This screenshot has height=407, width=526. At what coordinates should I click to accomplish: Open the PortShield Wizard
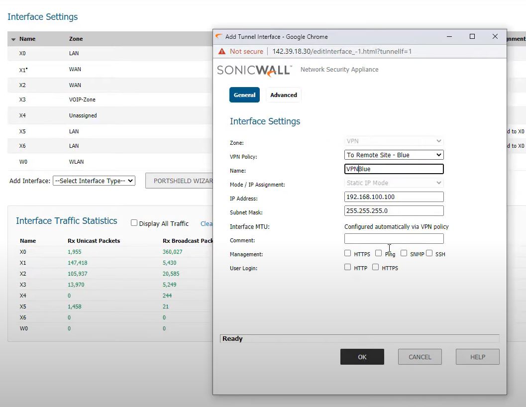coord(182,181)
